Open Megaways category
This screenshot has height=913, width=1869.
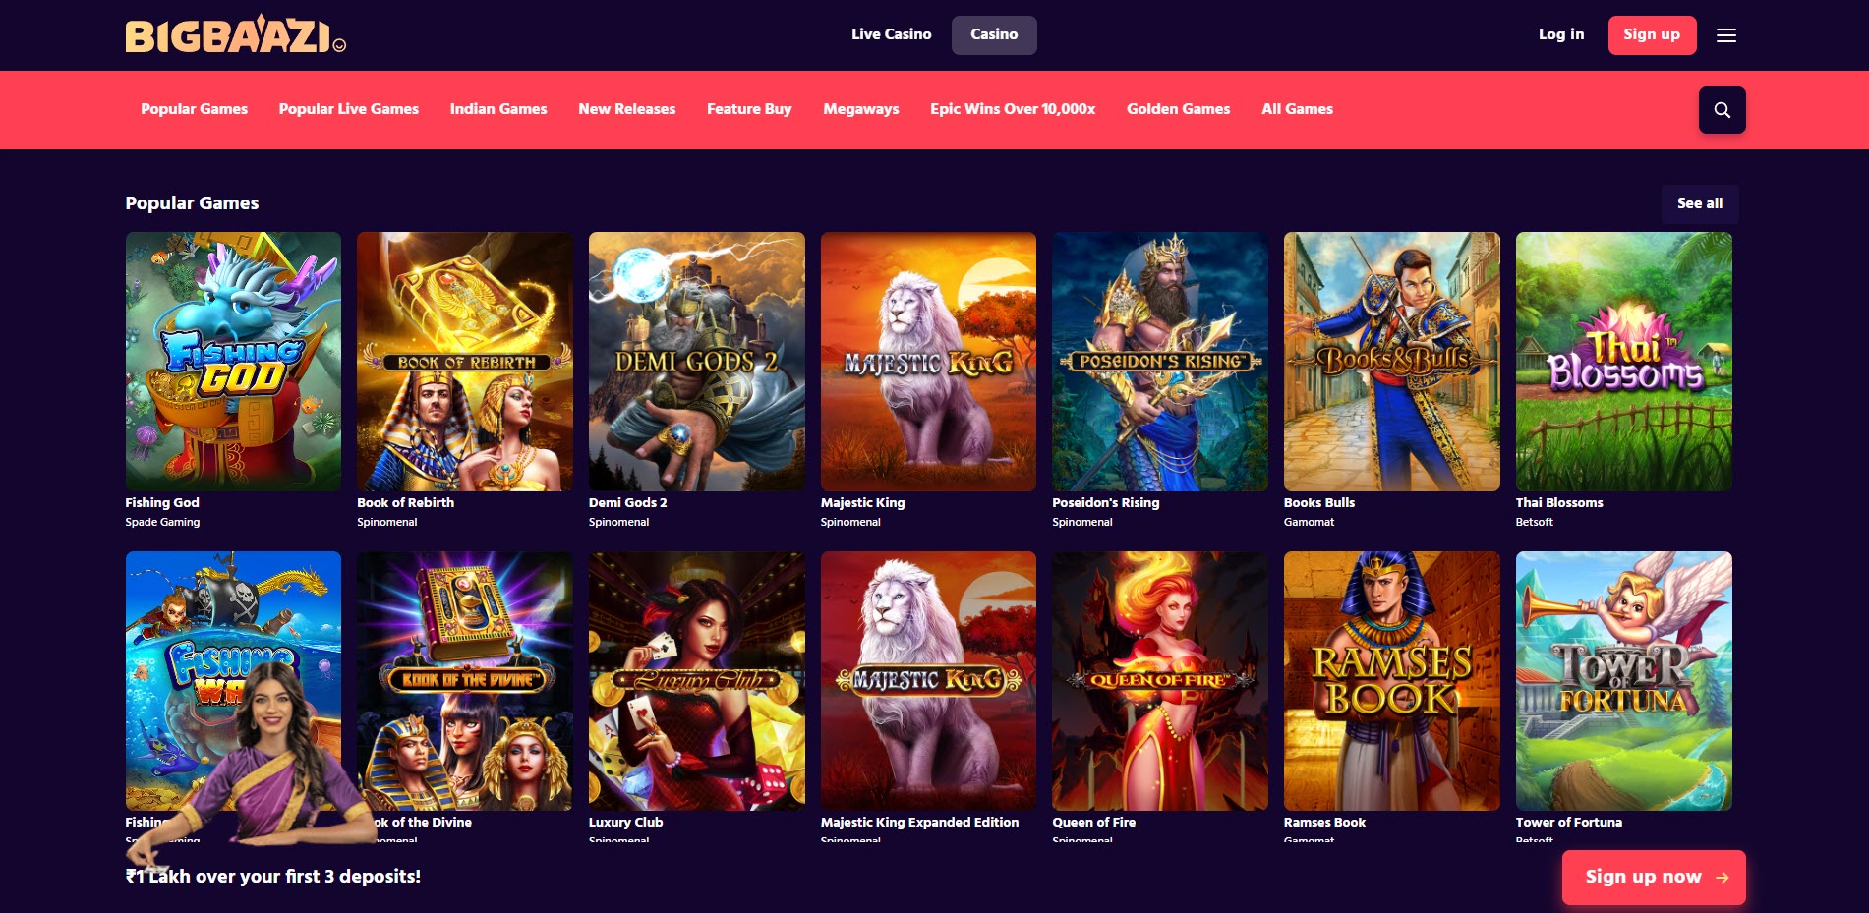click(x=861, y=109)
